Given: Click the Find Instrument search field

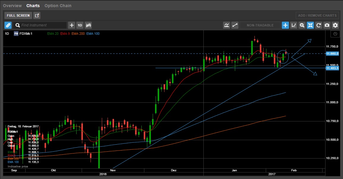Looking at the screenshot, I should click(40, 25).
